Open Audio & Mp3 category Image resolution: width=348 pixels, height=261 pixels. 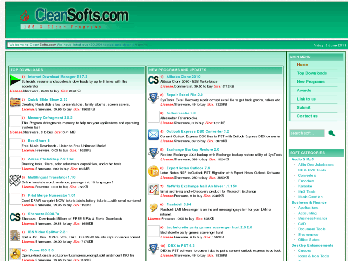coord(303,159)
